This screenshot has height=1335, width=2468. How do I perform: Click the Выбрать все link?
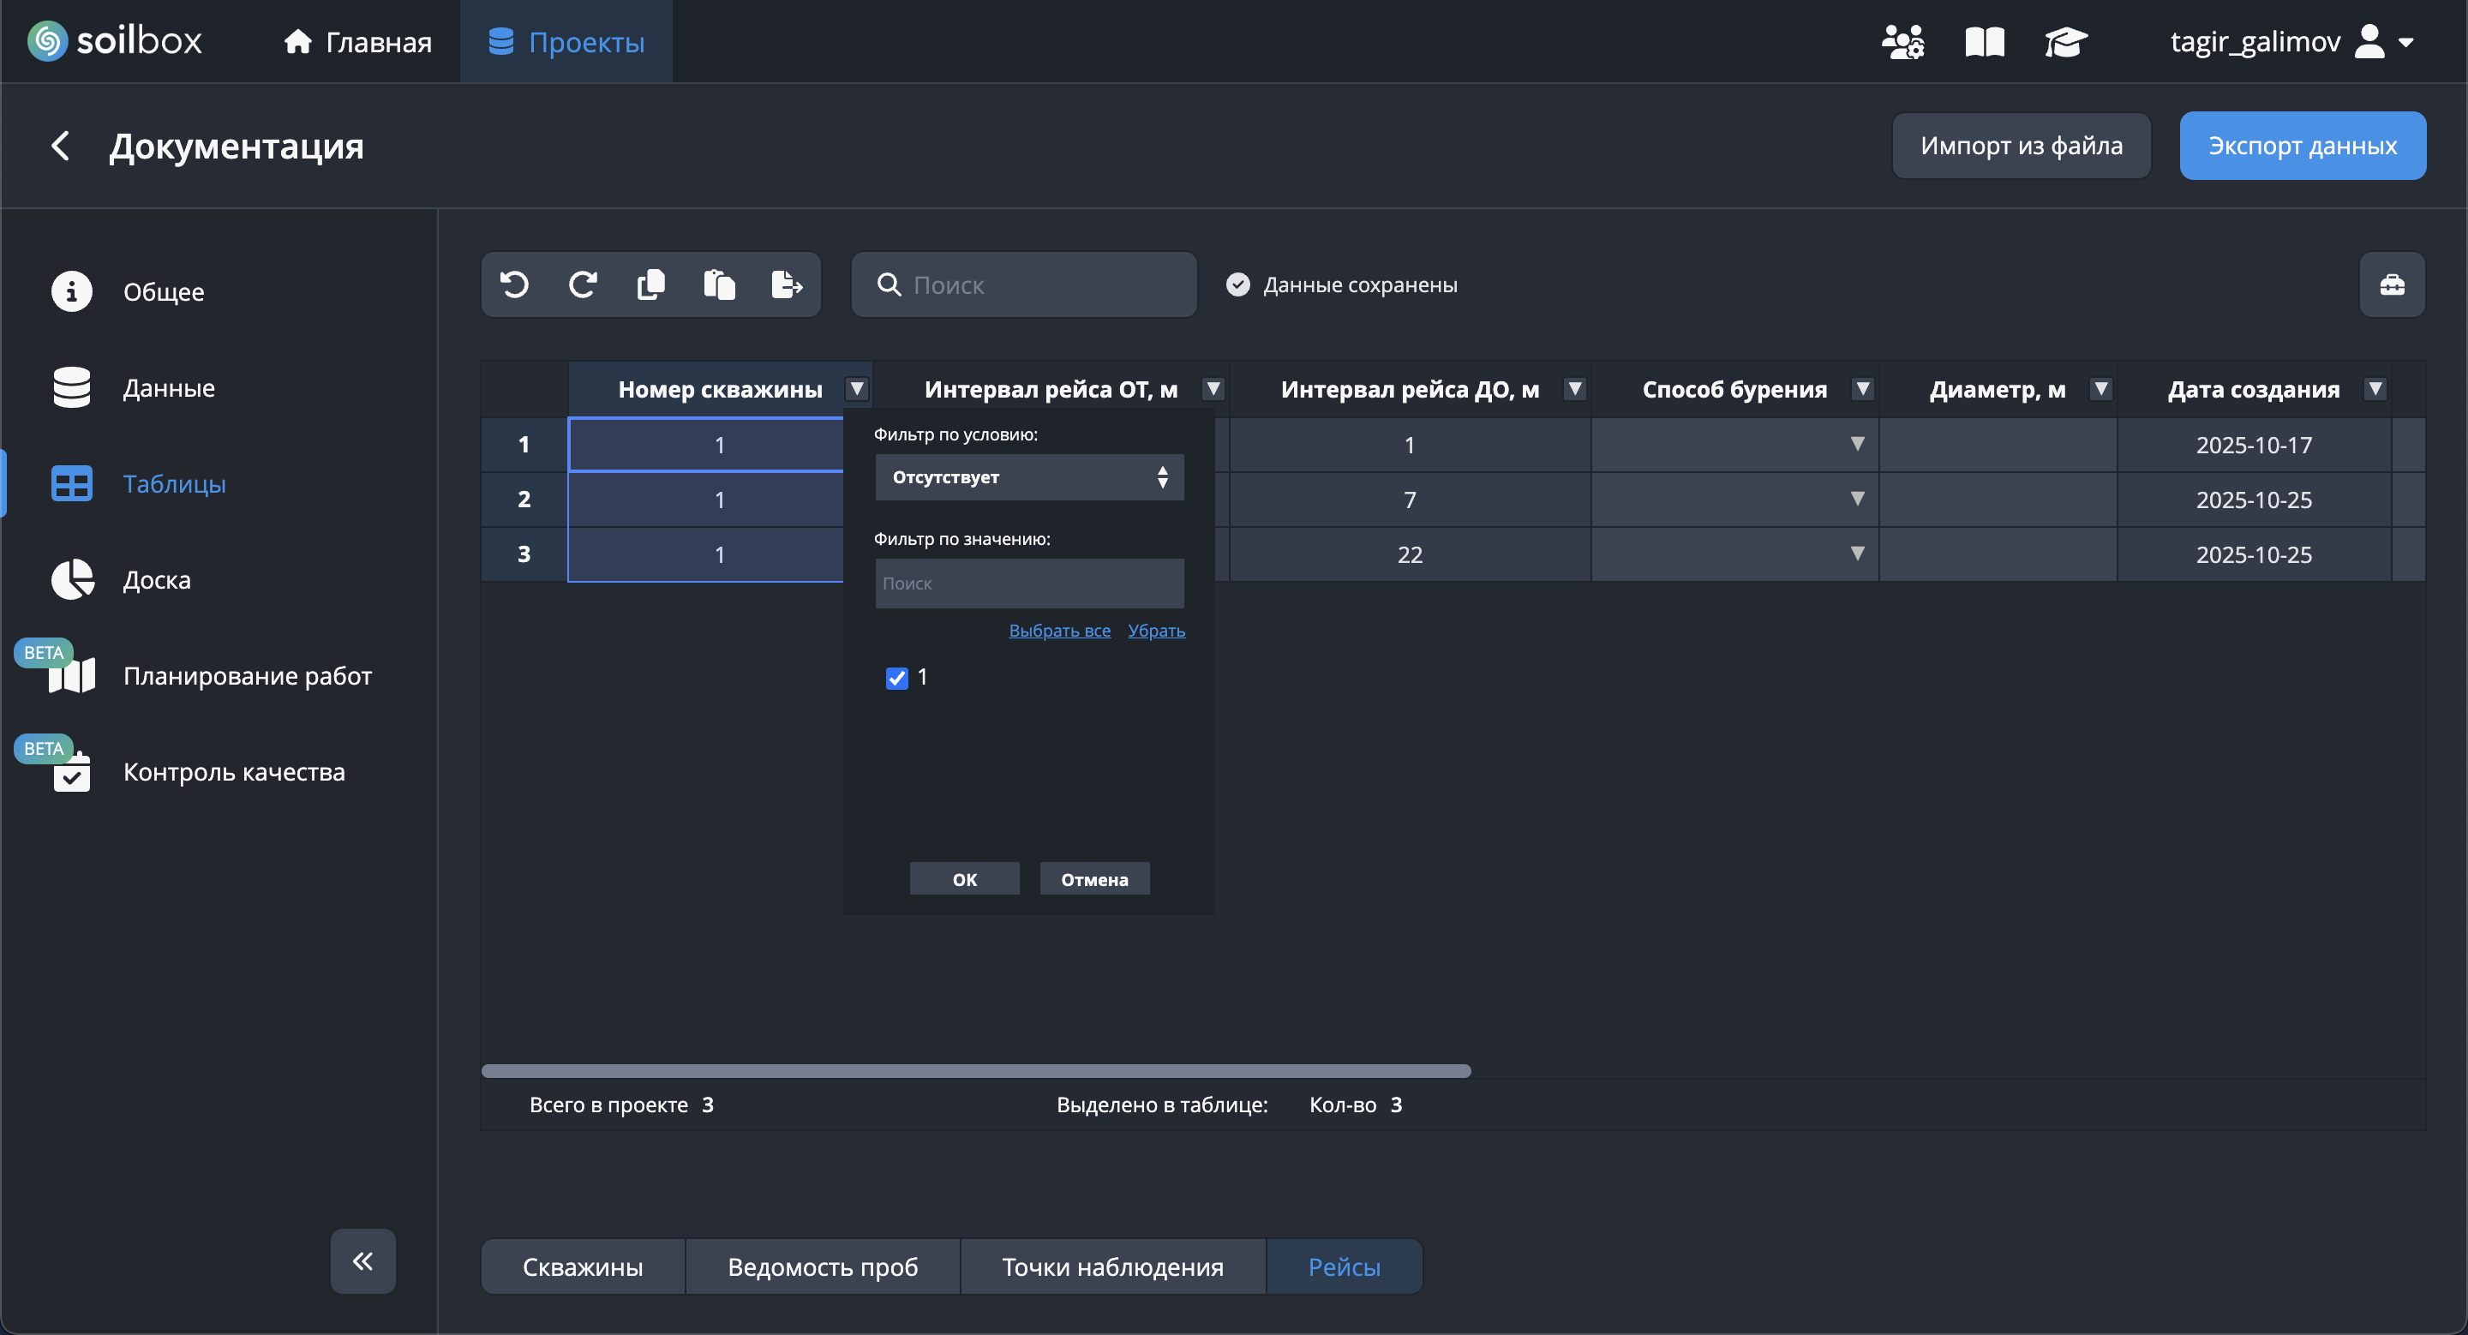point(1058,630)
